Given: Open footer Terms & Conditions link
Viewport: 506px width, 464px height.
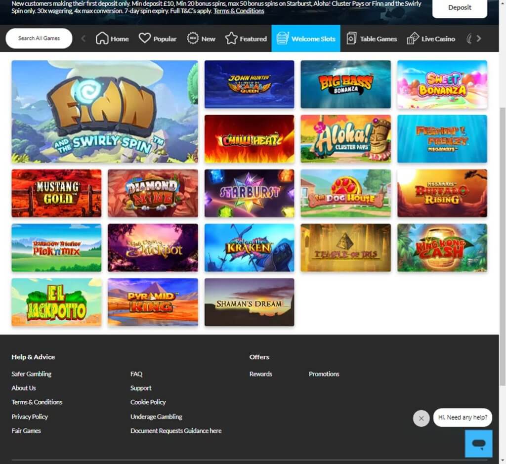Looking at the screenshot, I should coord(37,402).
